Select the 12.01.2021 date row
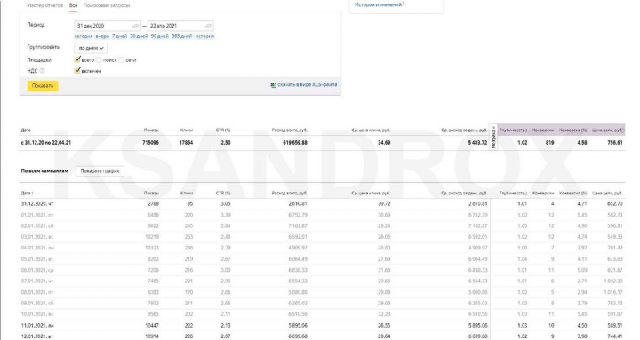The height and width of the screenshot is (340, 640). (x=323, y=336)
